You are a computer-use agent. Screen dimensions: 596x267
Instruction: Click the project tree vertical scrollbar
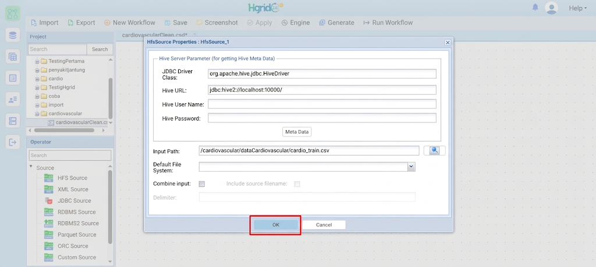[110, 98]
